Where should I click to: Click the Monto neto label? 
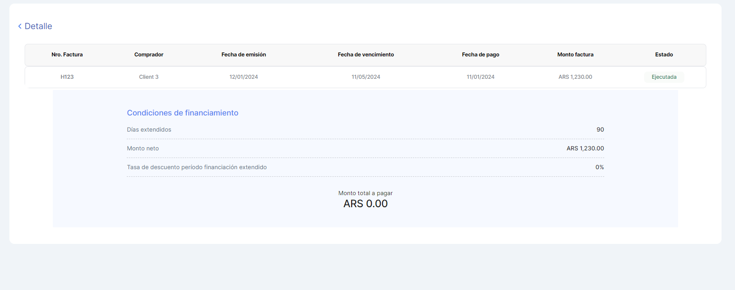point(143,149)
